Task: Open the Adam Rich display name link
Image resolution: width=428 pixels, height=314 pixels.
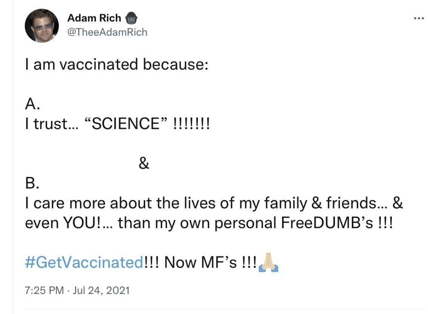Action: tap(94, 18)
